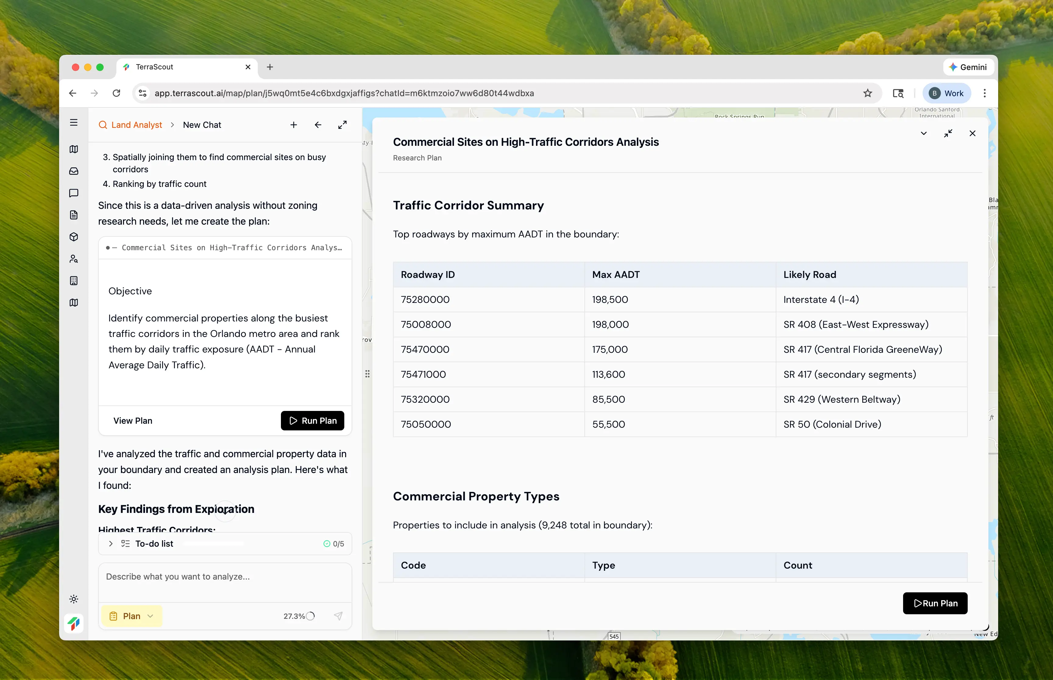Open the chat bubble sidebar icon
This screenshot has width=1053, height=680.
click(x=74, y=193)
